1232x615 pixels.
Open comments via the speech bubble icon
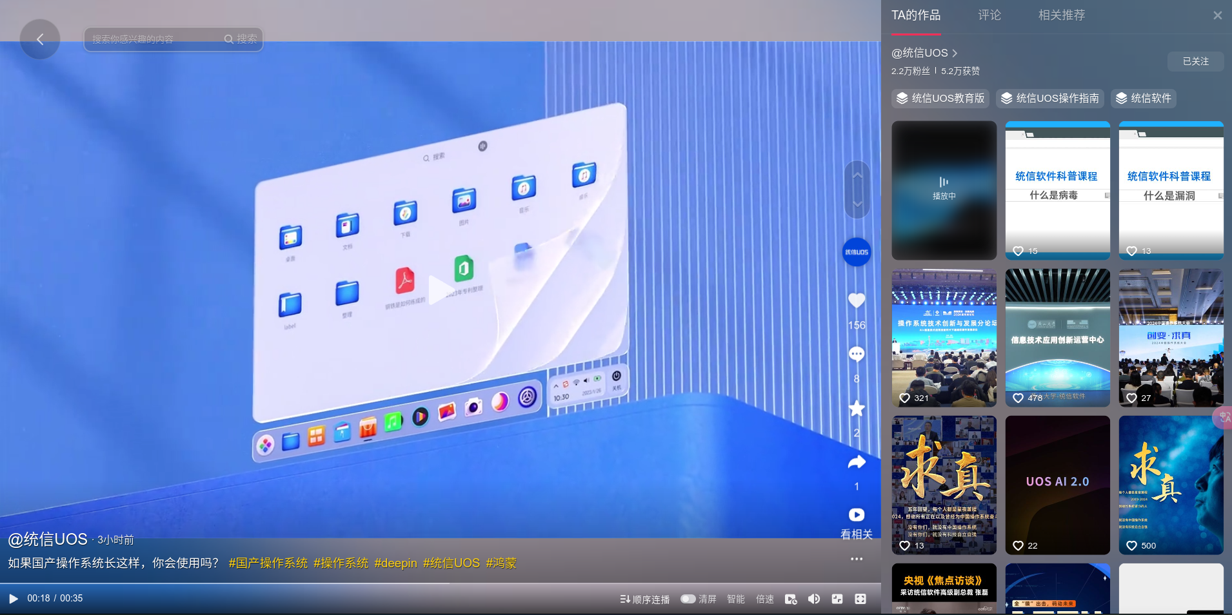pos(857,354)
